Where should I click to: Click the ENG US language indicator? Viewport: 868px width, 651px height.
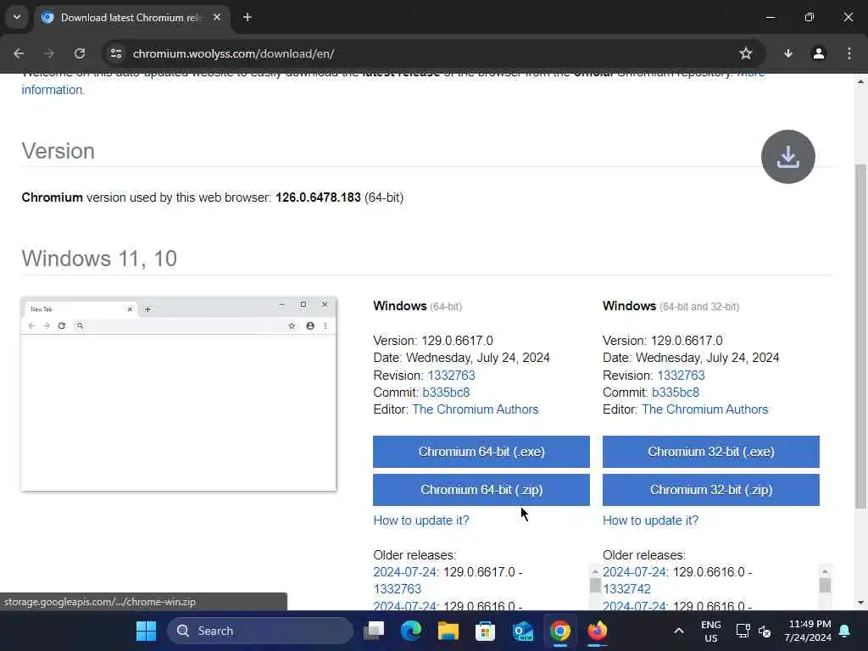click(x=711, y=631)
